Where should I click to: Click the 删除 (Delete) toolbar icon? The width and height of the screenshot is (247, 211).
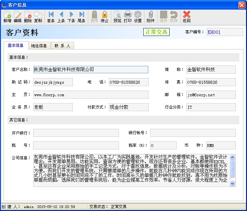point(28,16)
